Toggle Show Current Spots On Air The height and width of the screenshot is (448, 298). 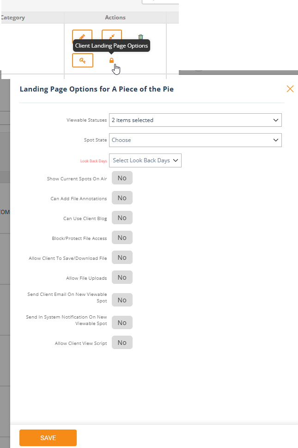click(x=122, y=178)
